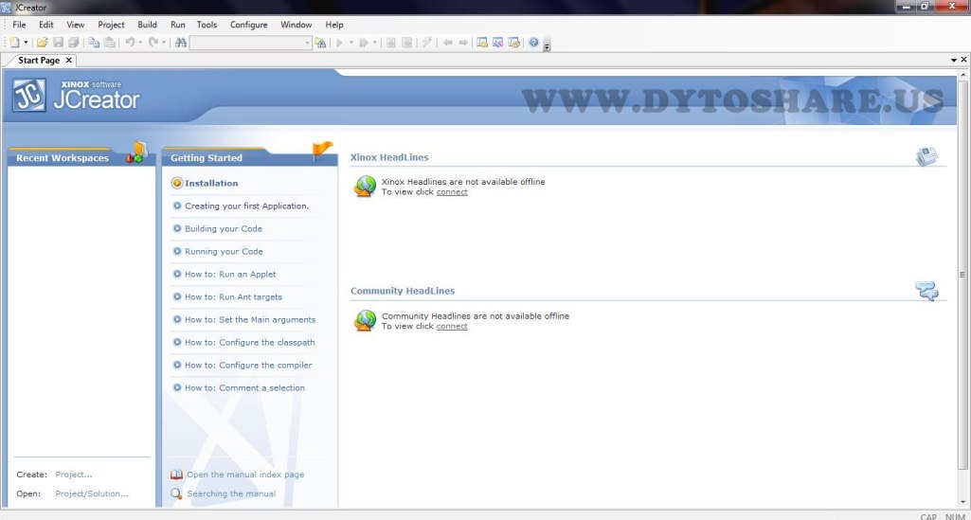Image resolution: width=971 pixels, height=520 pixels.
Task: Open the document tab list dropdown arrow
Action: (x=954, y=60)
